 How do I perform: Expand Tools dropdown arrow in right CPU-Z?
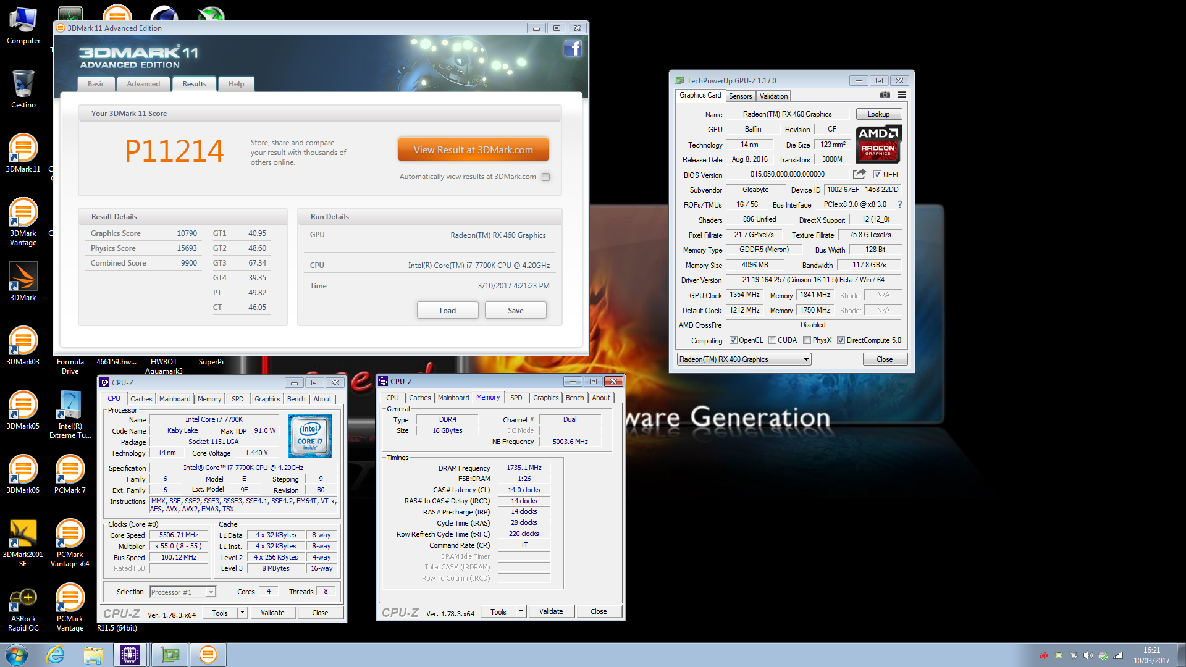coord(521,611)
